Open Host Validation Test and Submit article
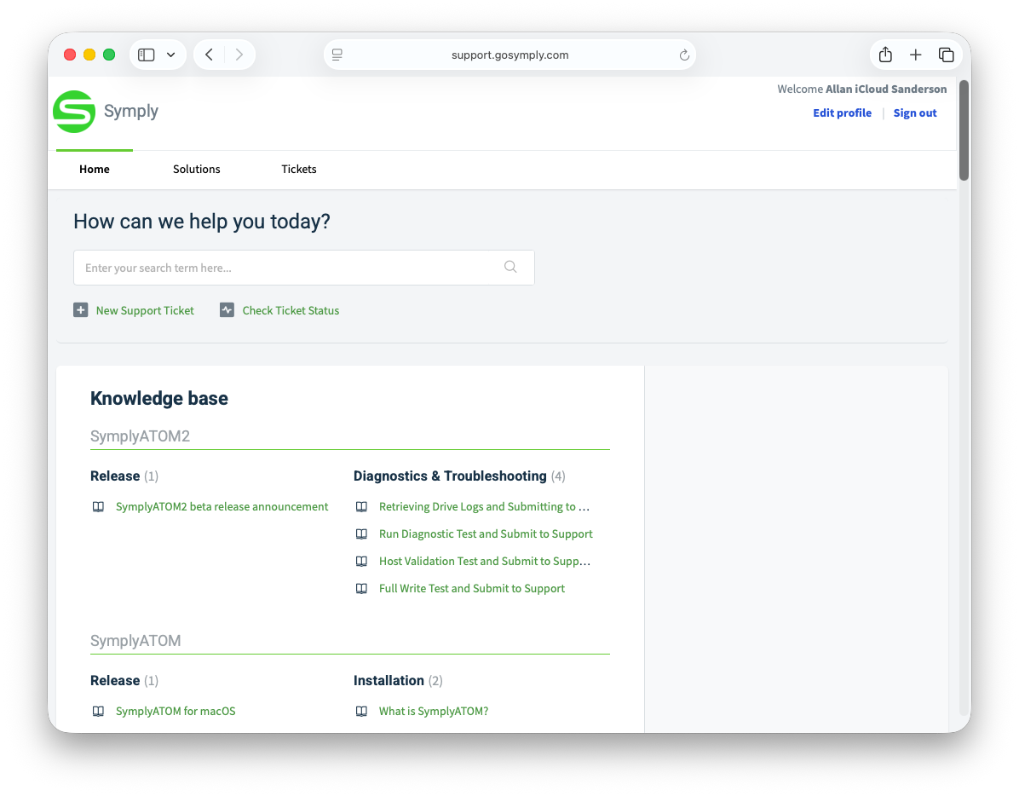The height and width of the screenshot is (796, 1019). [x=485, y=562]
